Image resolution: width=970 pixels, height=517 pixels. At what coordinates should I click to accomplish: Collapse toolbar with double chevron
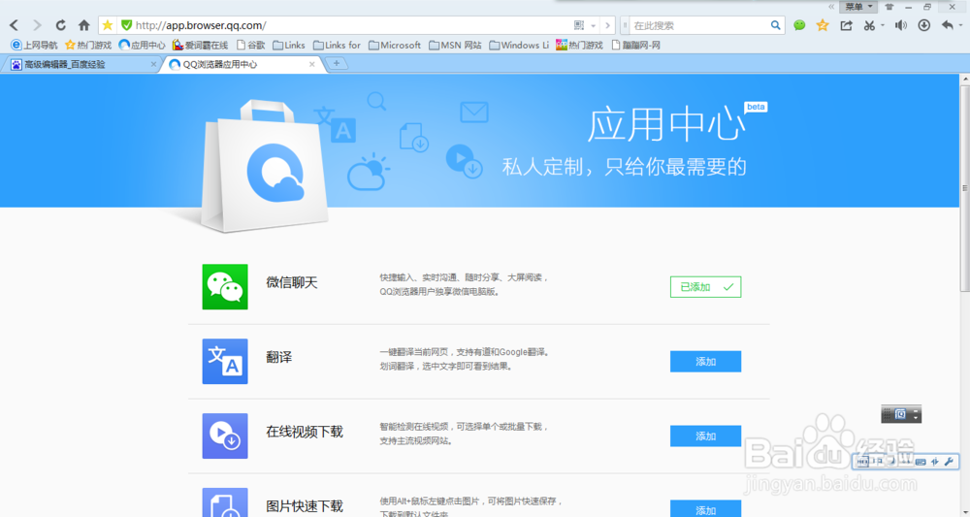pos(832,7)
